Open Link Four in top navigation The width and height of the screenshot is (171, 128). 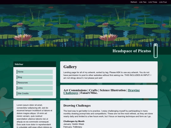(163, 2)
